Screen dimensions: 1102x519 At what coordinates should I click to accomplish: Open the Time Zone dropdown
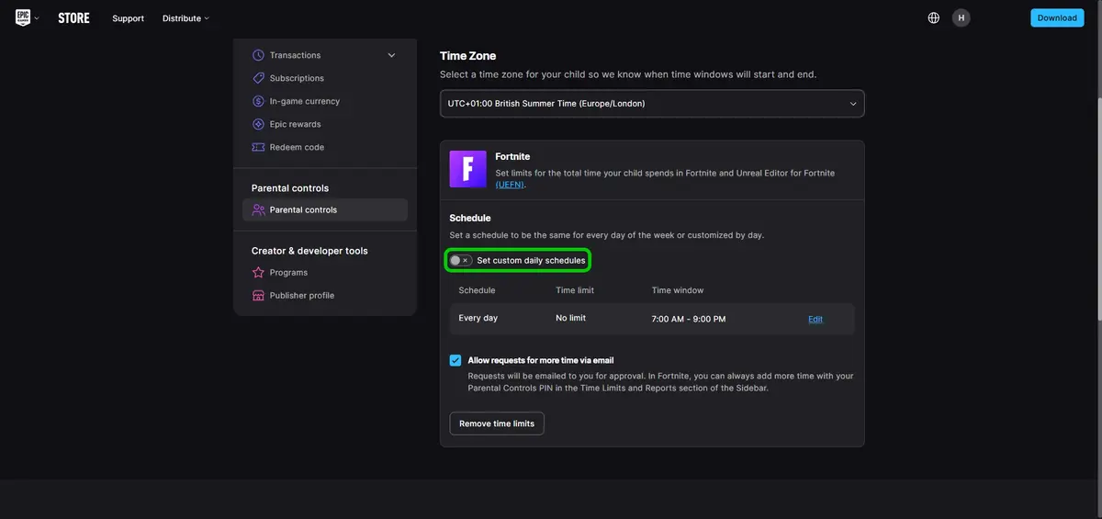(x=652, y=104)
